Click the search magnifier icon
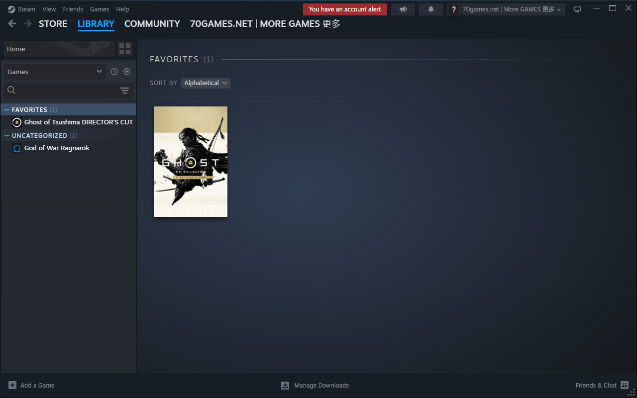The height and width of the screenshot is (398, 637). tap(11, 90)
